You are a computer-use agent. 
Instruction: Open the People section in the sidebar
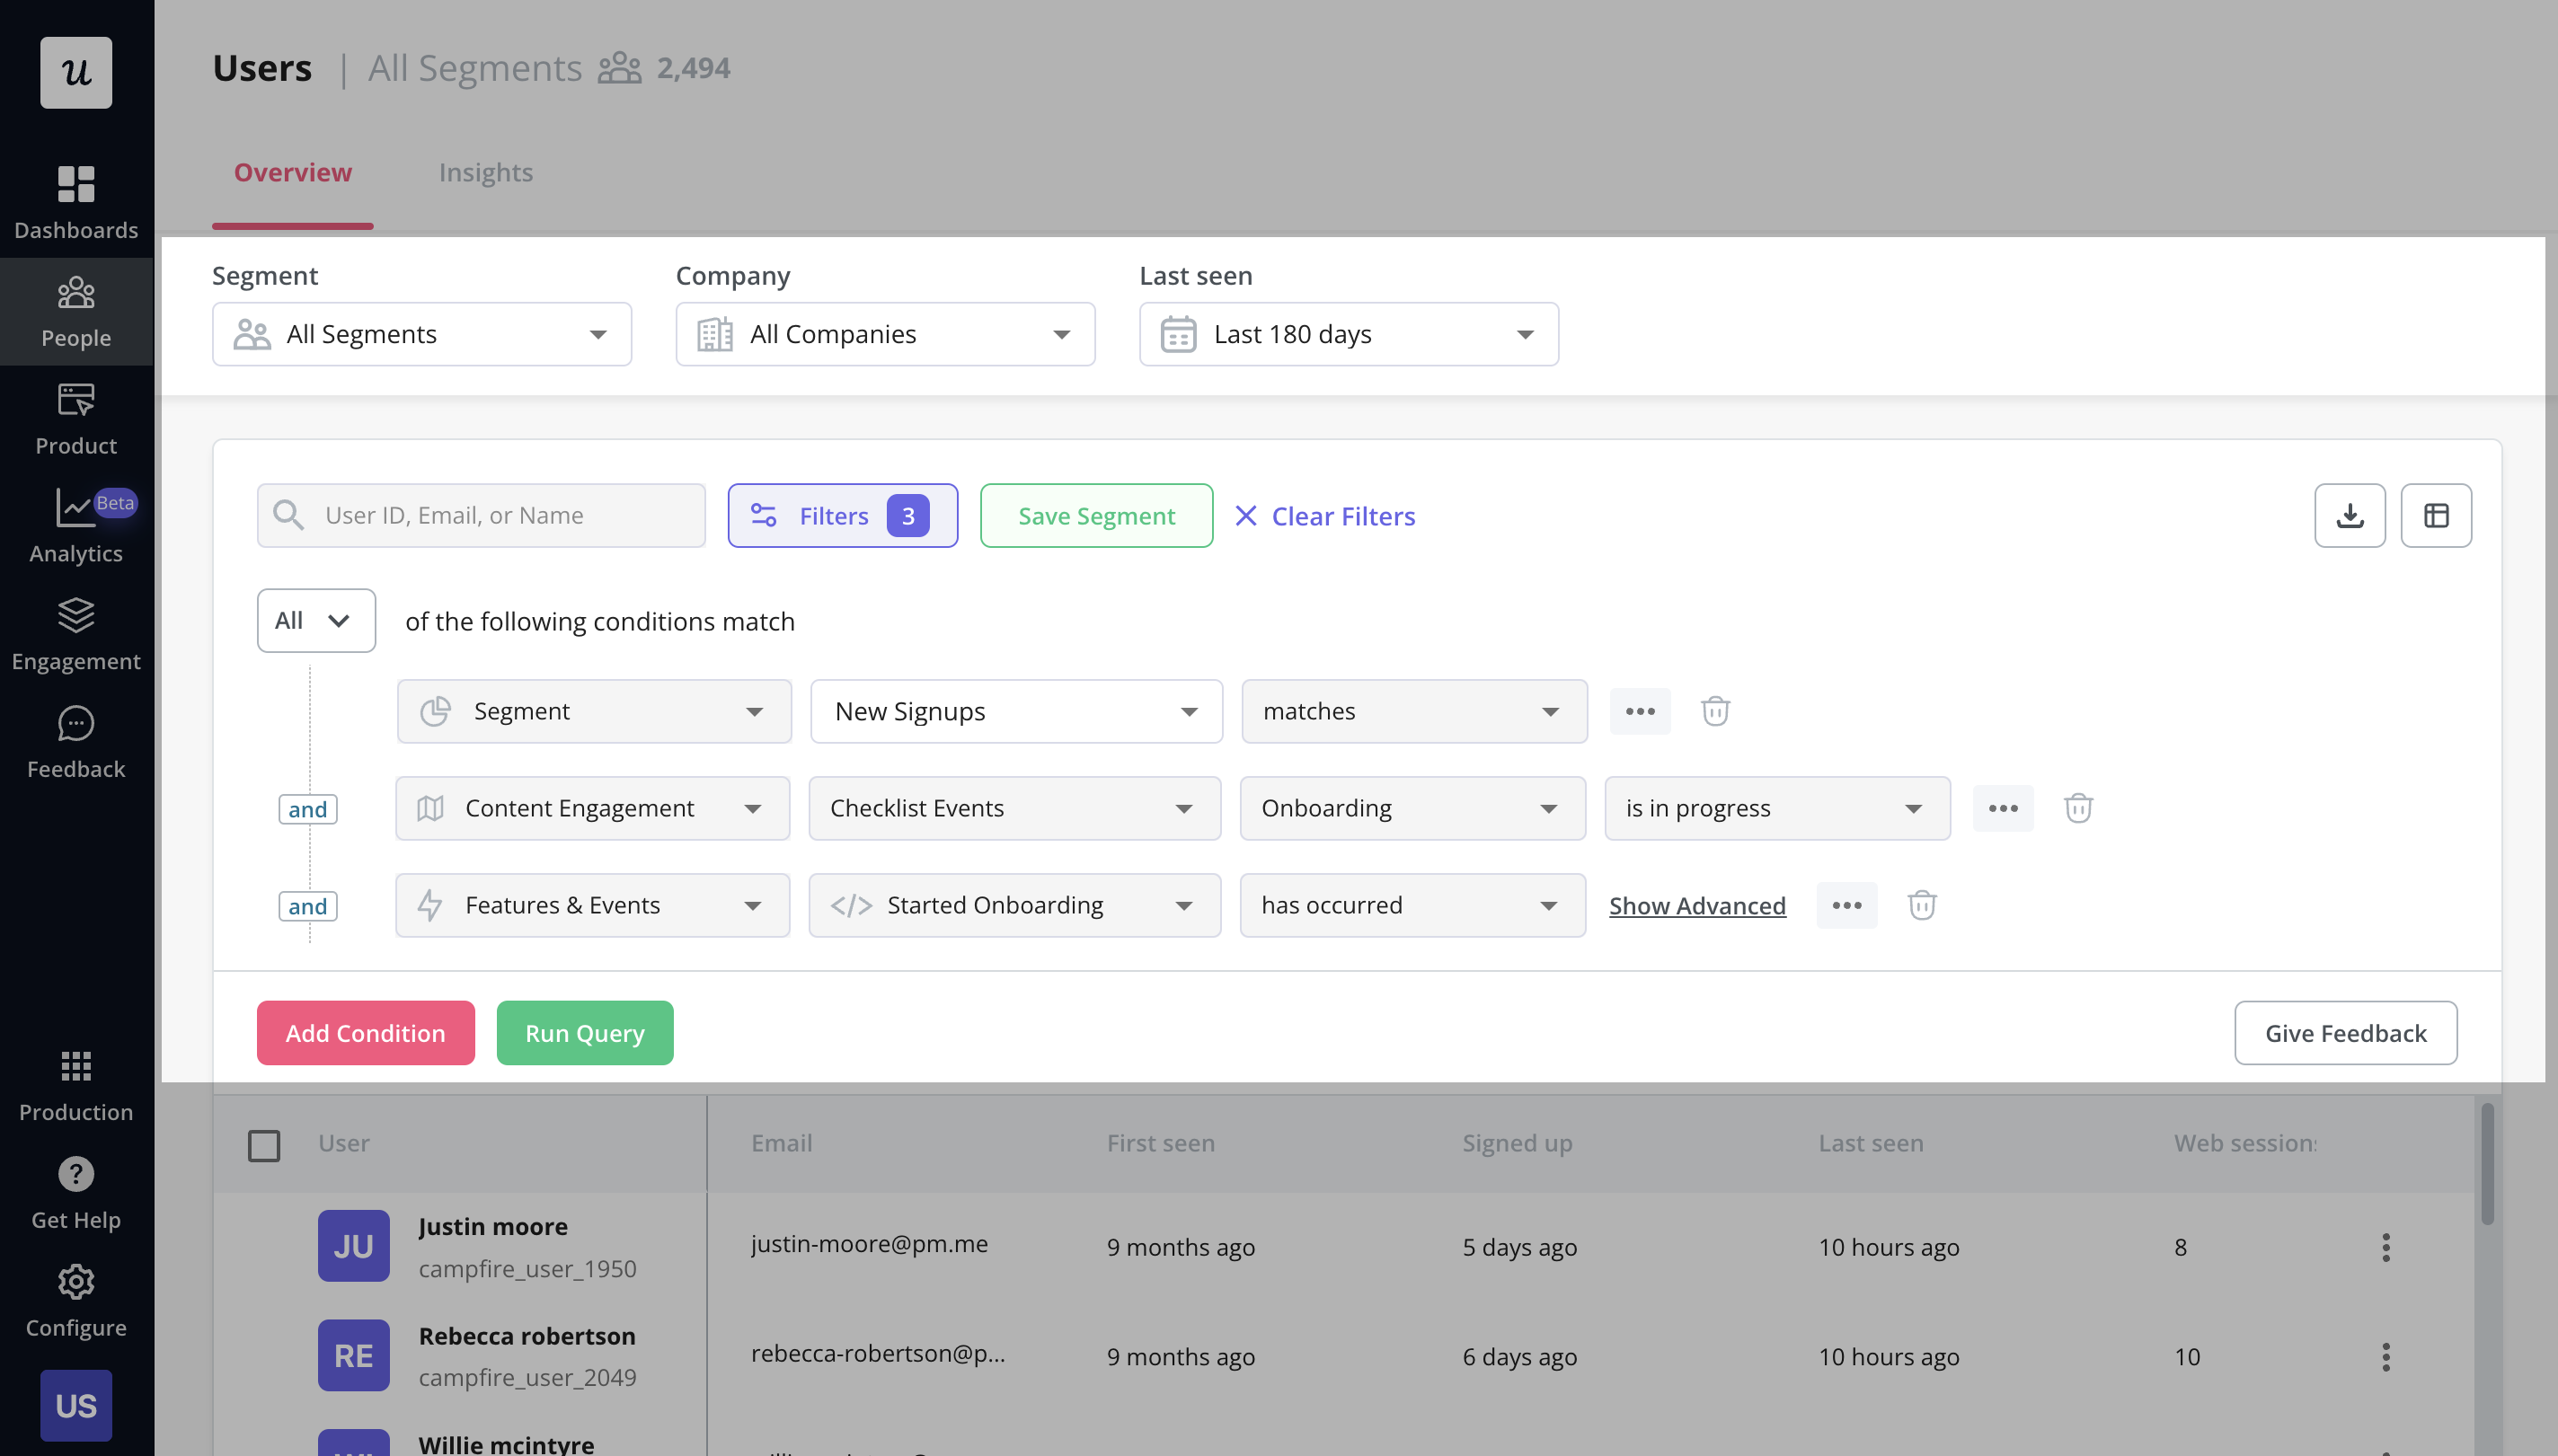click(x=76, y=310)
